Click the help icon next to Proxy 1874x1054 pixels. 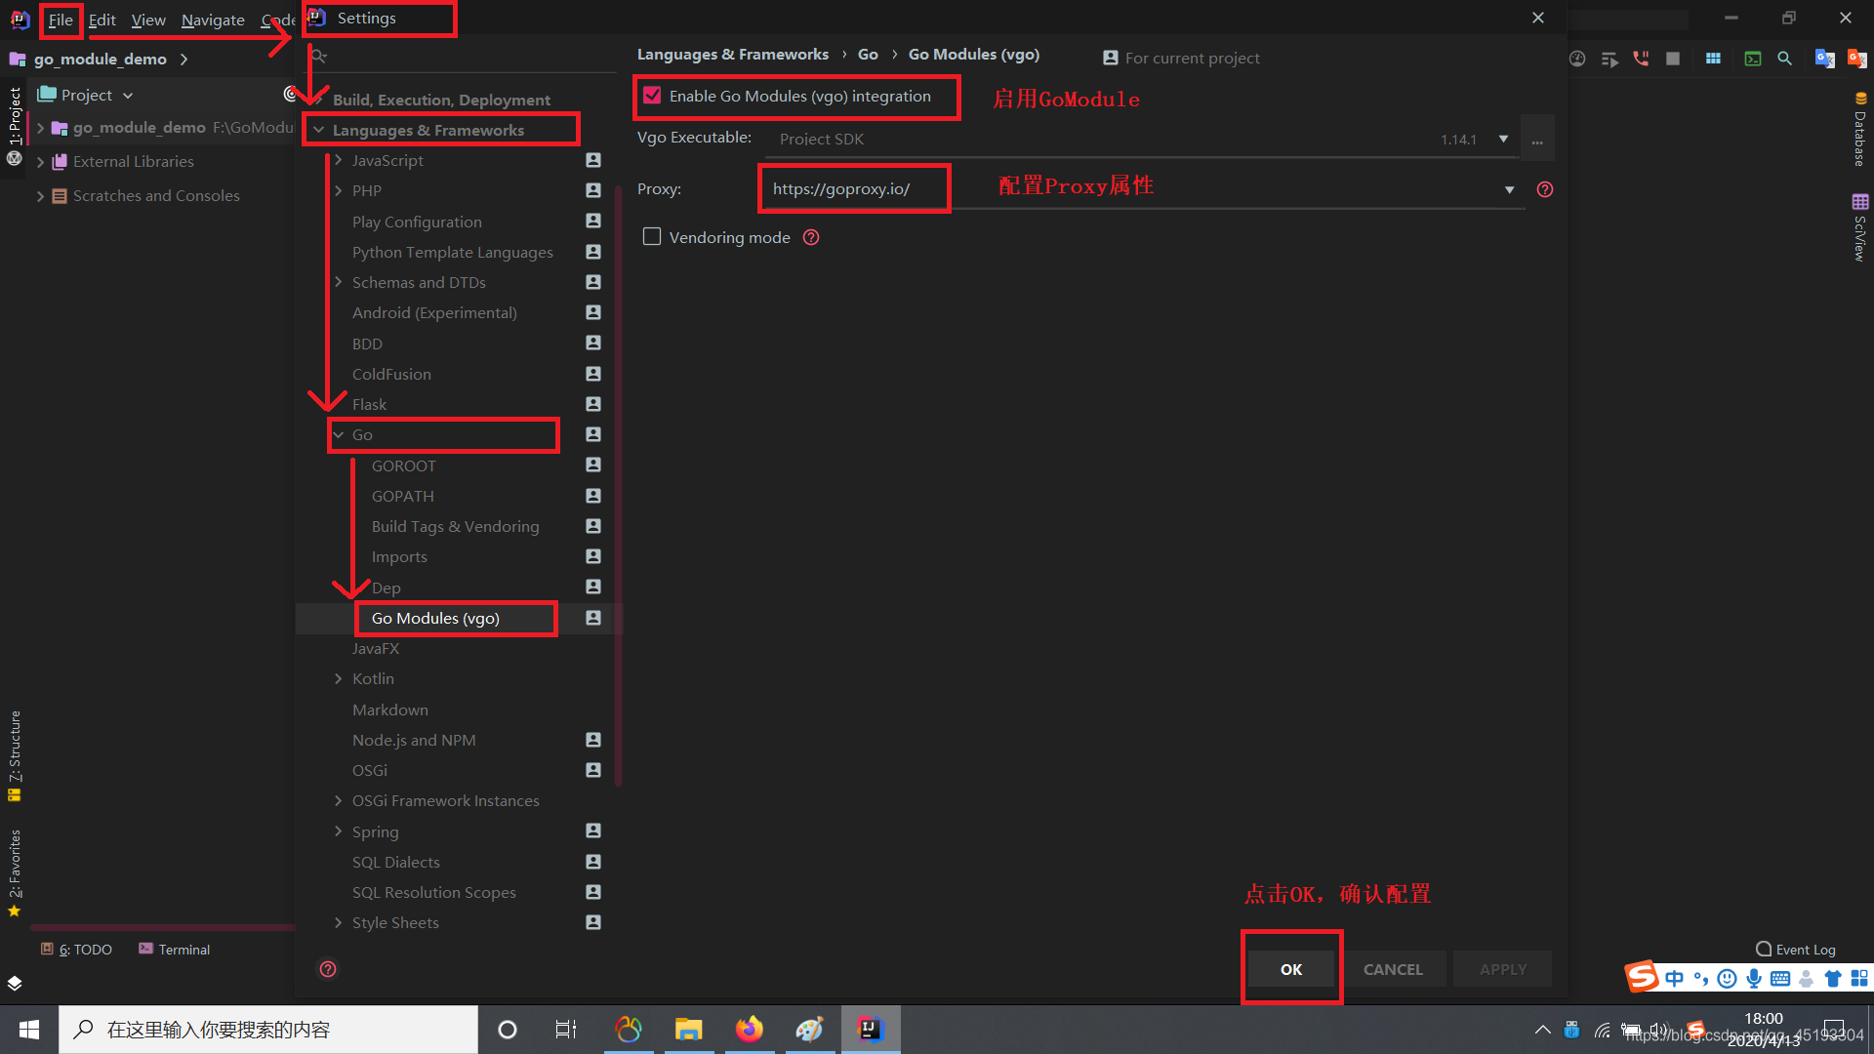click(x=1544, y=189)
